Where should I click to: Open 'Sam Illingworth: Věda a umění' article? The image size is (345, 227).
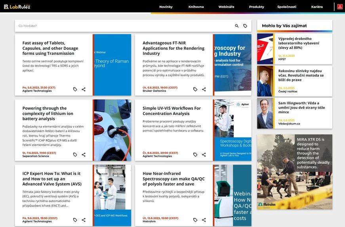(x=301, y=108)
